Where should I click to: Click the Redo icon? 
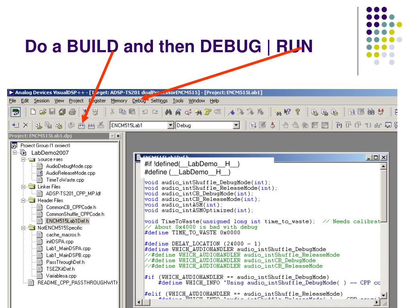(x=155, y=112)
